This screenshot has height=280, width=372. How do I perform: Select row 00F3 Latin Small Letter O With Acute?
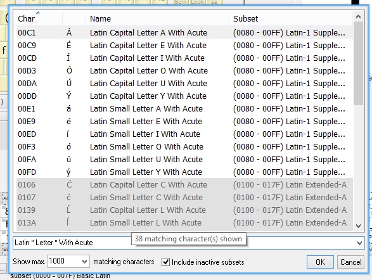coord(184,147)
